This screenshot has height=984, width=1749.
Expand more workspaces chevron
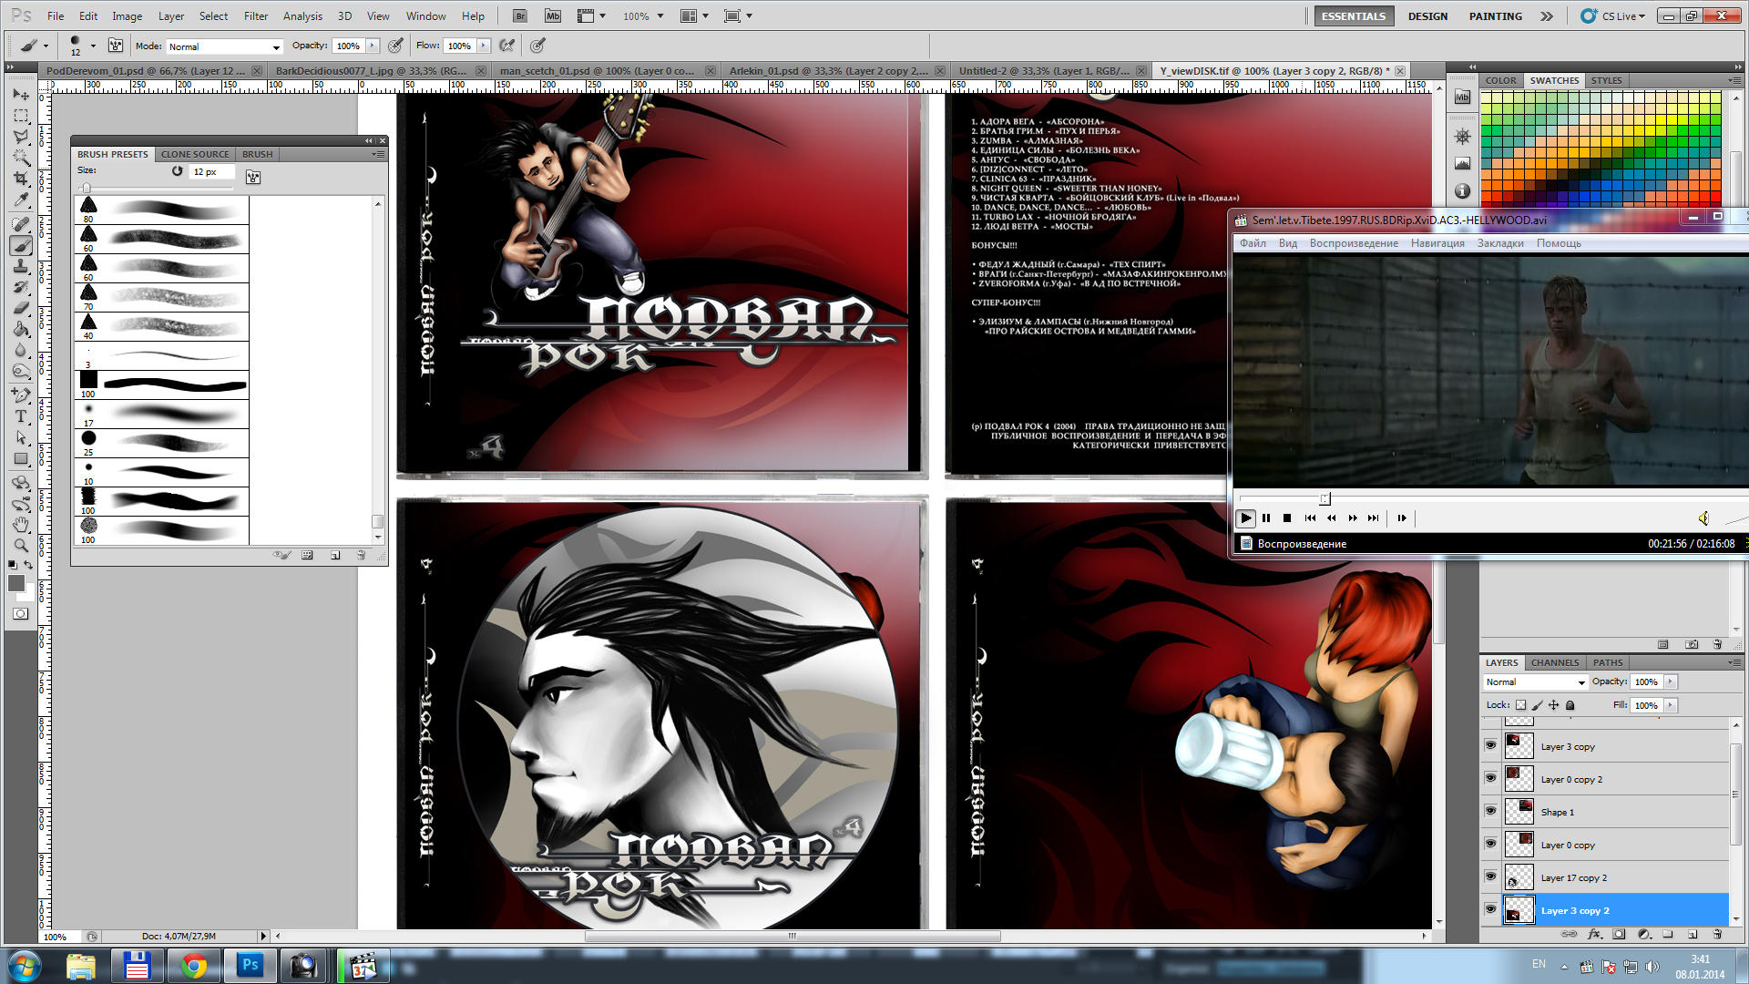coord(1547,15)
